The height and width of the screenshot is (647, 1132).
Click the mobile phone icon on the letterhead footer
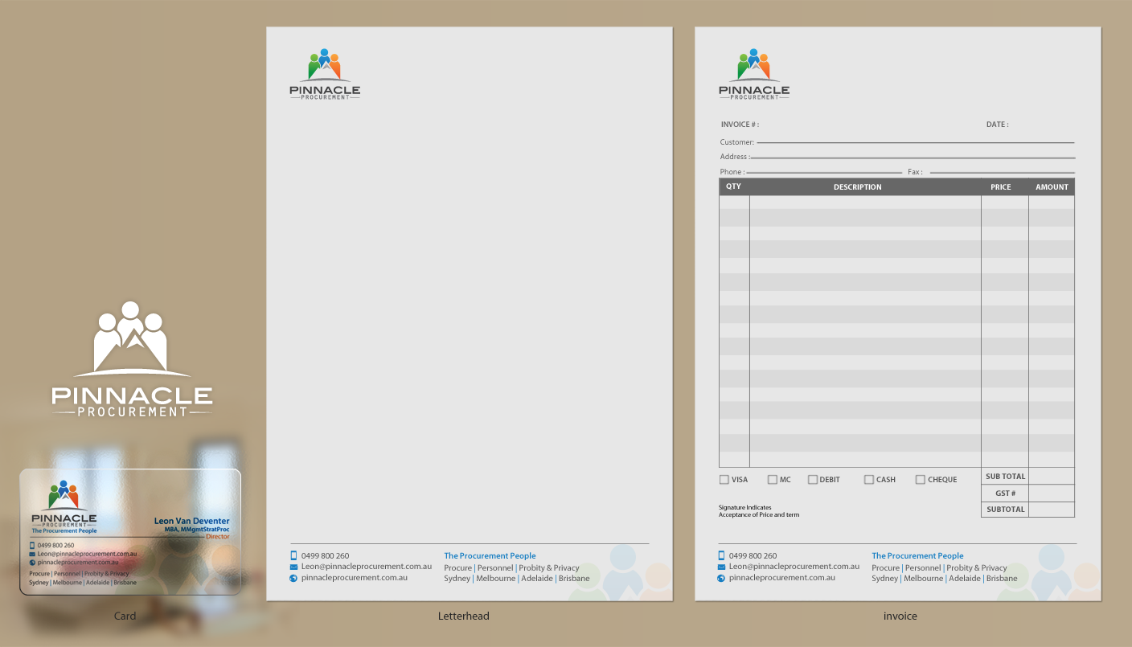(293, 555)
